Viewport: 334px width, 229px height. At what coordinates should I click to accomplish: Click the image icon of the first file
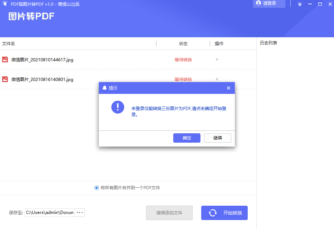tap(5, 59)
